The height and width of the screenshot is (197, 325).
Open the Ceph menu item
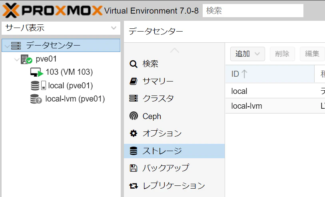point(174,116)
